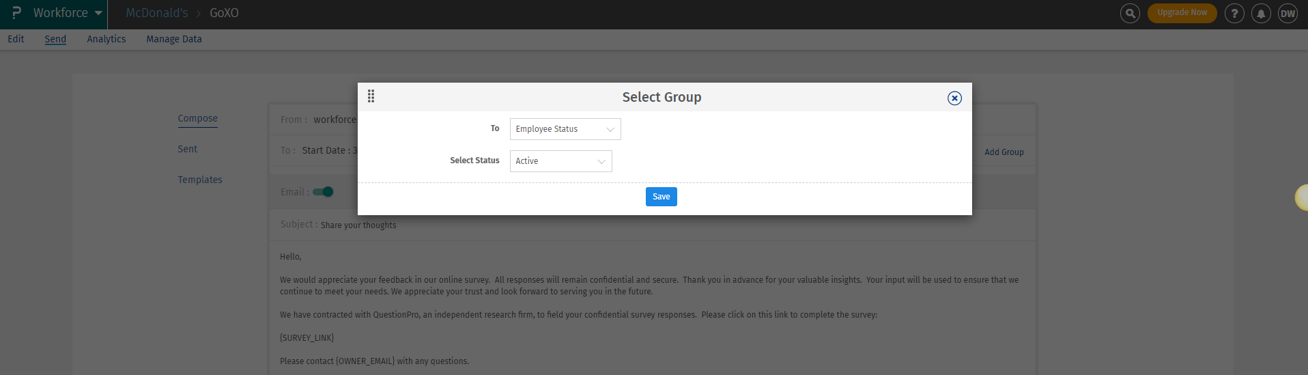Image resolution: width=1308 pixels, height=375 pixels.
Task: Click the 'Select Status' label
Action: coord(474,161)
